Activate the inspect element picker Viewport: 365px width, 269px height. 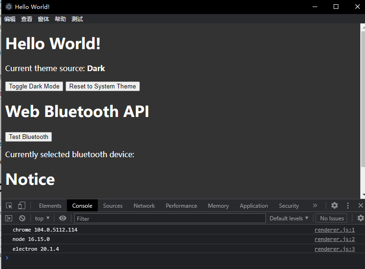tap(9, 206)
